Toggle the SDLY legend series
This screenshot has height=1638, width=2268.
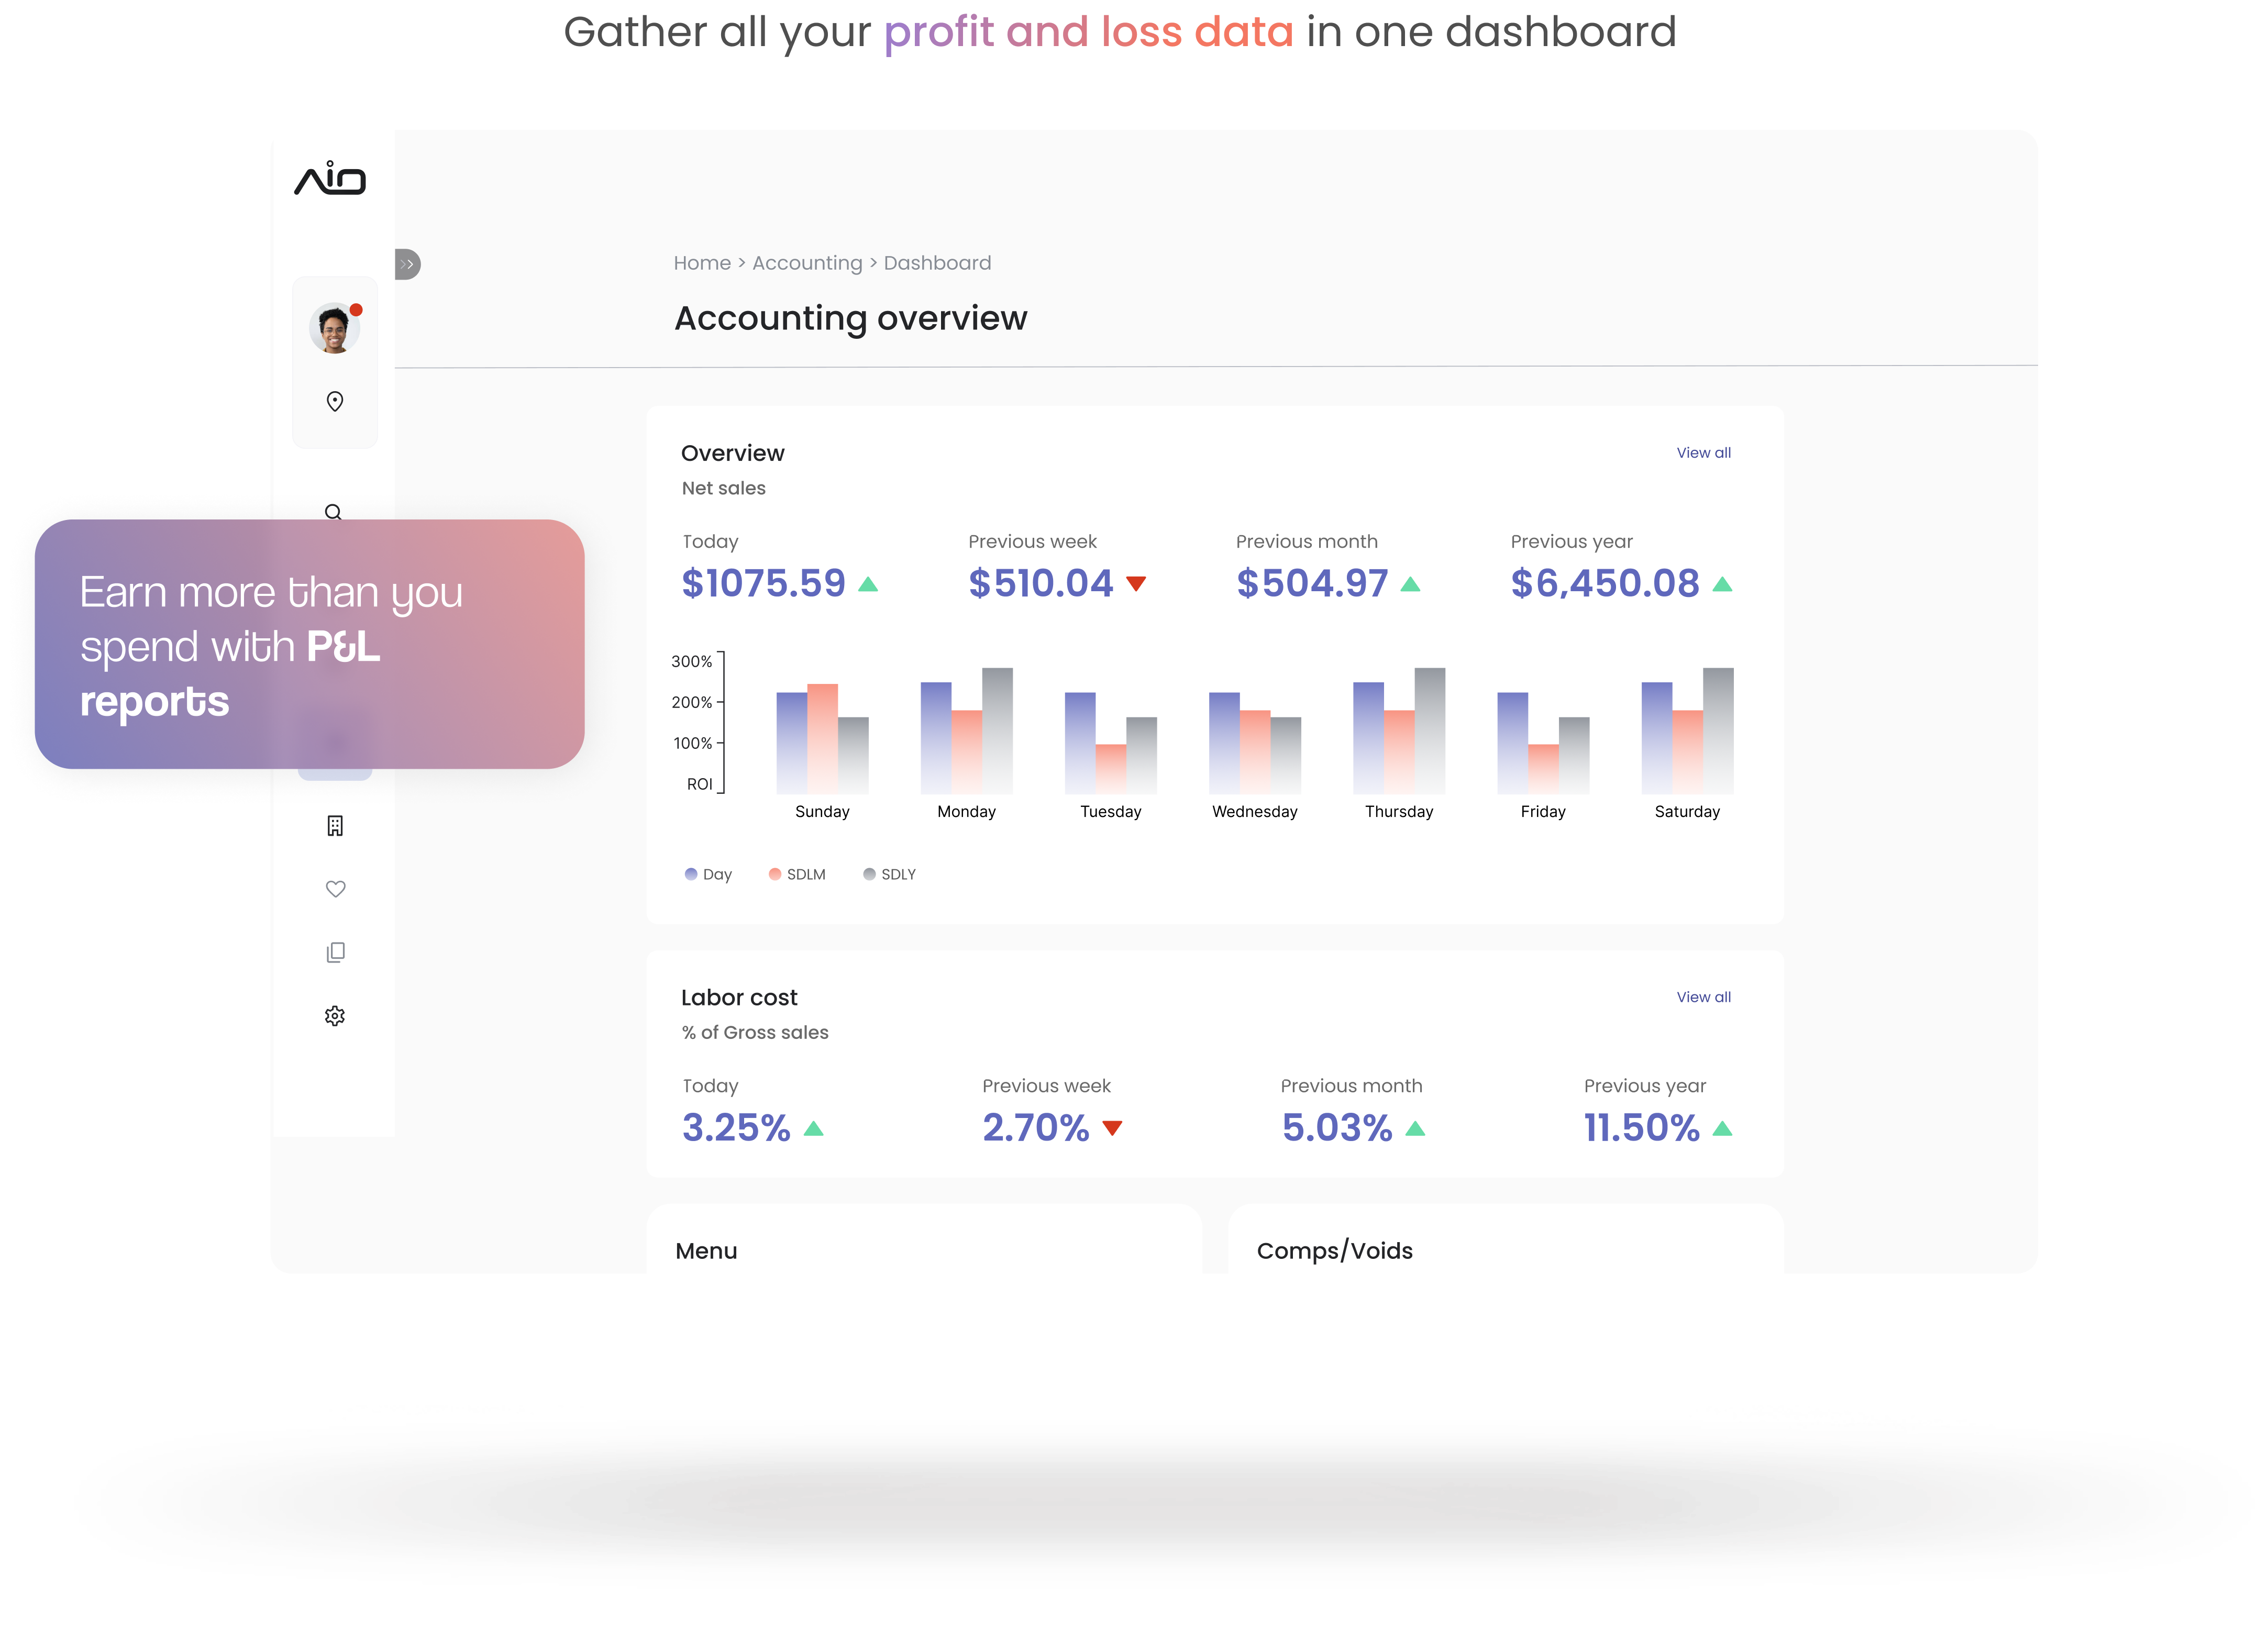[x=889, y=874]
